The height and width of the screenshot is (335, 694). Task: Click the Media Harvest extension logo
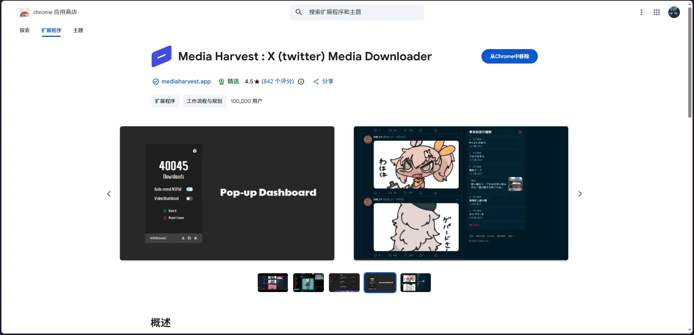pos(162,56)
